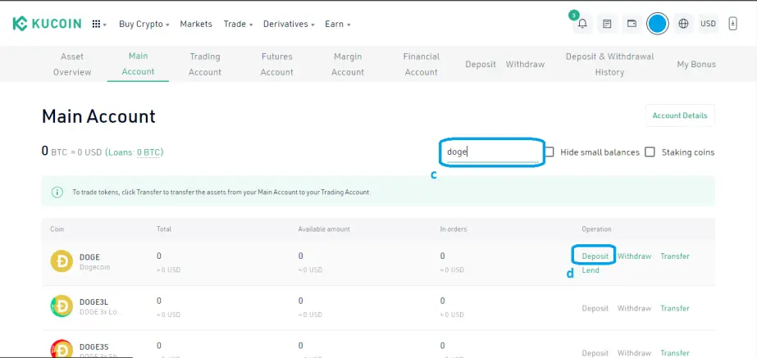The height and width of the screenshot is (358, 757).
Task: Select the Main Account tab
Action: click(138, 64)
